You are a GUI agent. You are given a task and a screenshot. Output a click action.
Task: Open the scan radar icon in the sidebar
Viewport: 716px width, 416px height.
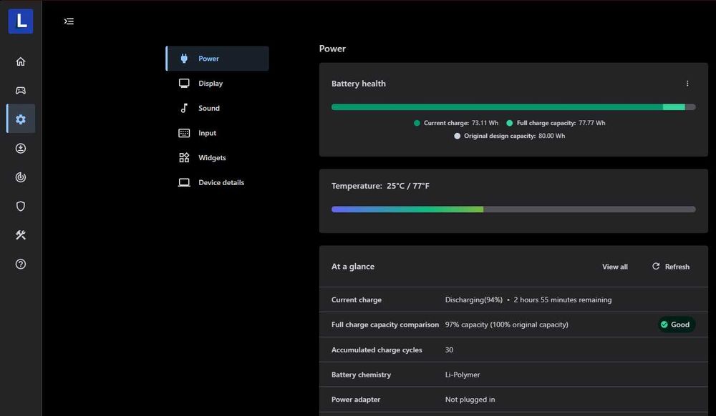tap(21, 177)
